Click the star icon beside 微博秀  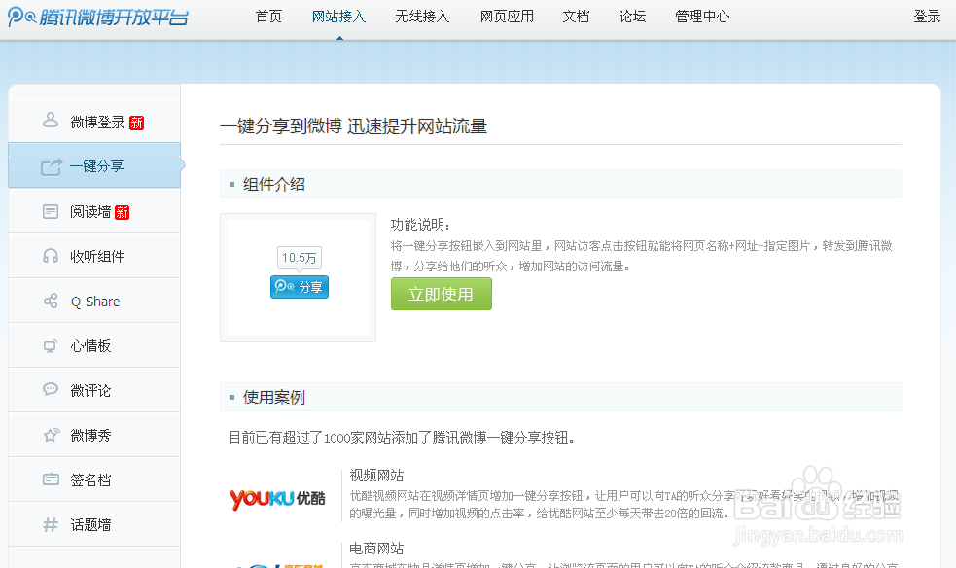(x=50, y=435)
